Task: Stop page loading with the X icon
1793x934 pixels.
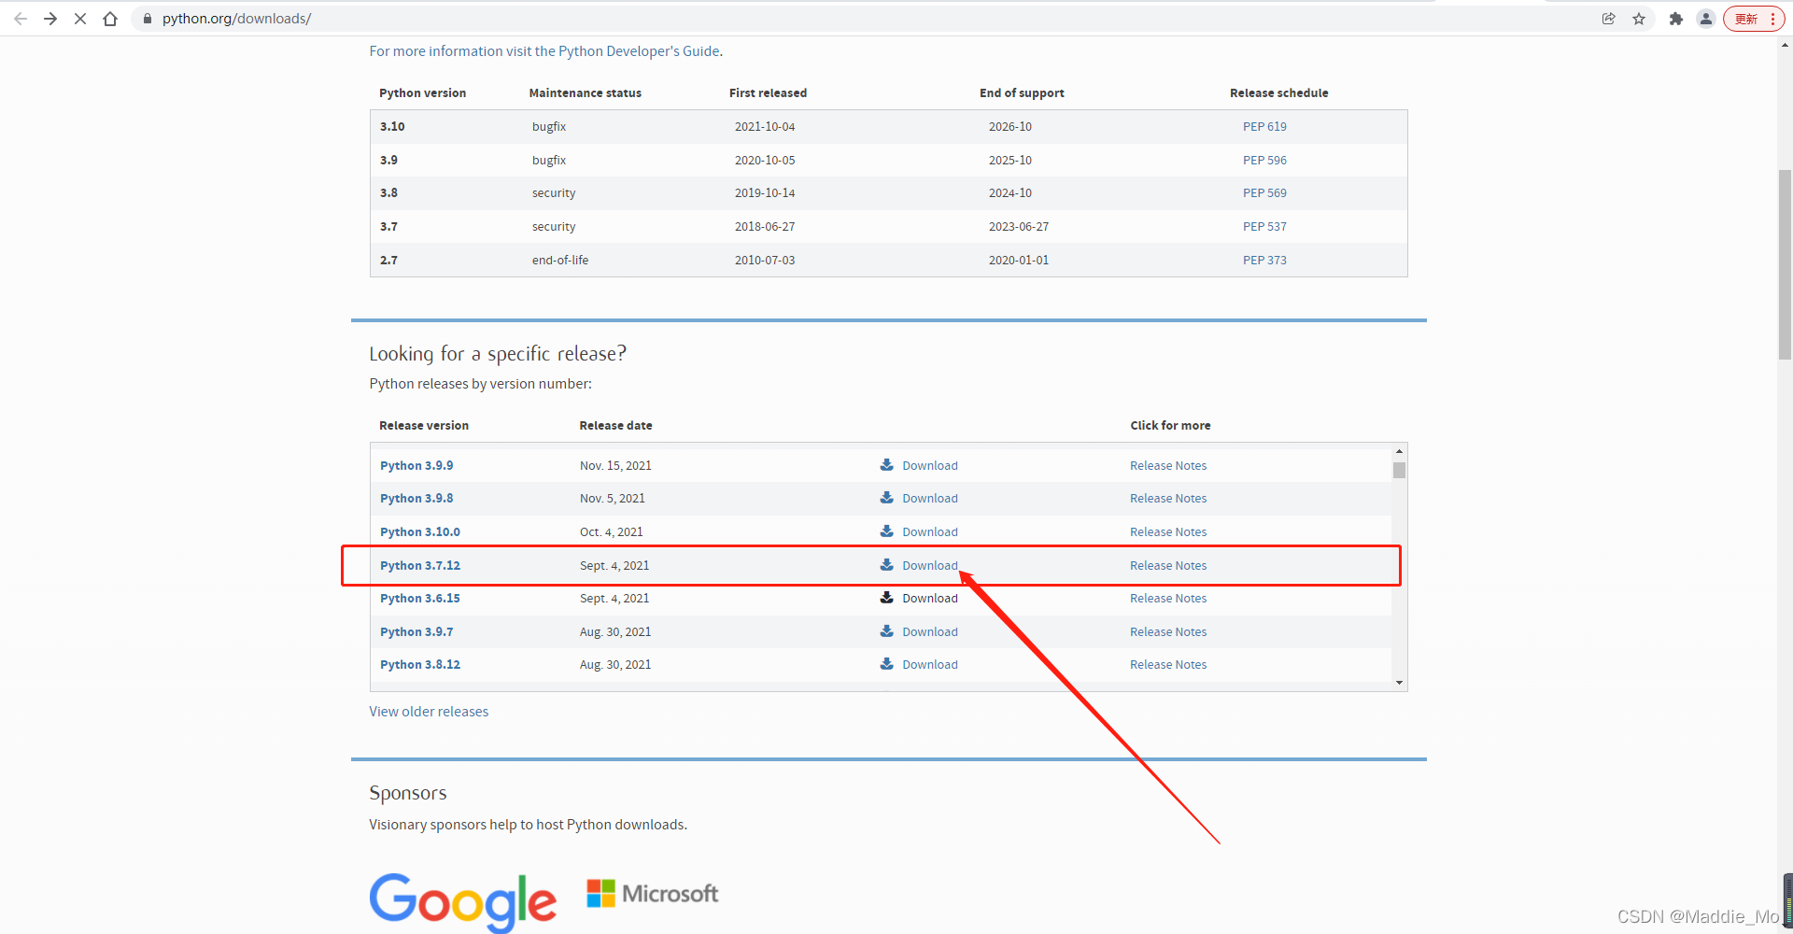Action: [80, 19]
